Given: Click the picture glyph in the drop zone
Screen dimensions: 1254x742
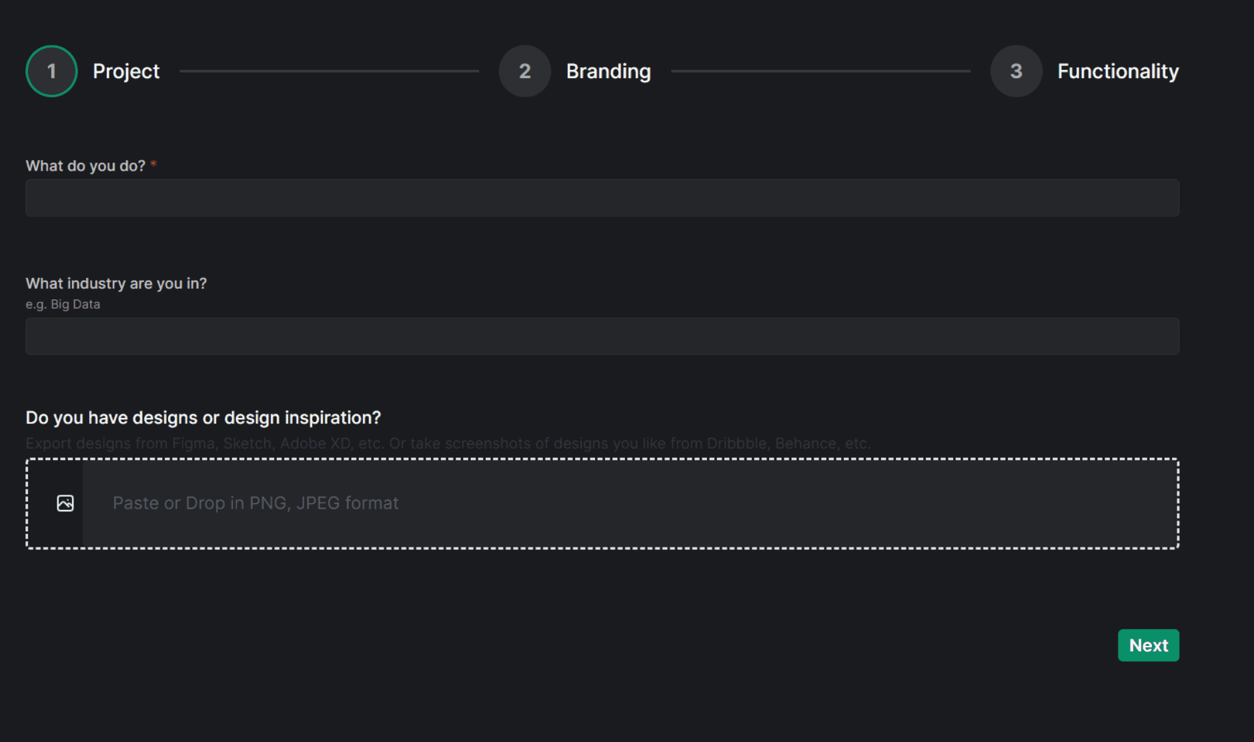Looking at the screenshot, I should (65, 503).
